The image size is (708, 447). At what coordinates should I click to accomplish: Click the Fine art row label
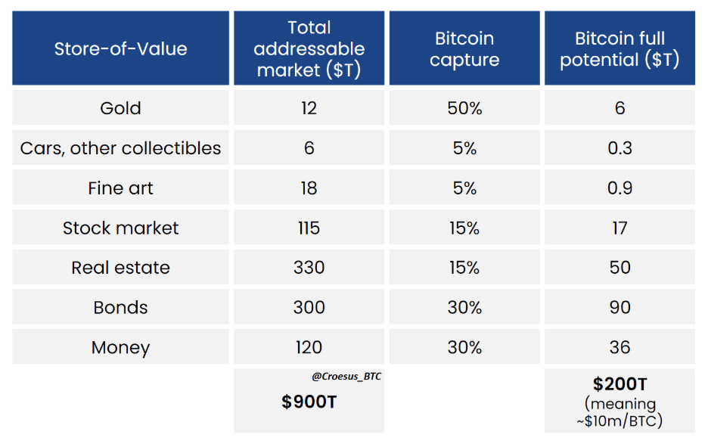click(x=120, y=188)
